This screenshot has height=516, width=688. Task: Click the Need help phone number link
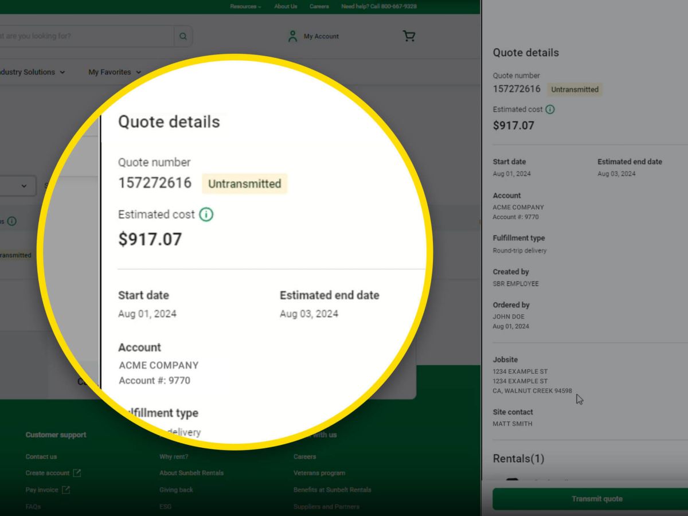(x=379, y=6)
